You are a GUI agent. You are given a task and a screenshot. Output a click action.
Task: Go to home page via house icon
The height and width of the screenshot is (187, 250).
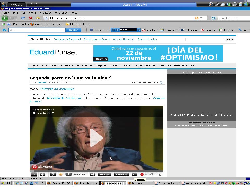click(38, 18)
